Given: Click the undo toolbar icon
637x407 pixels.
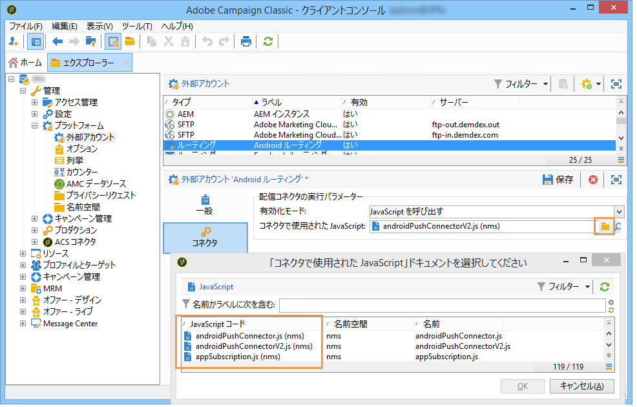Looking at the screenshot, I should (x=207, y=41).
